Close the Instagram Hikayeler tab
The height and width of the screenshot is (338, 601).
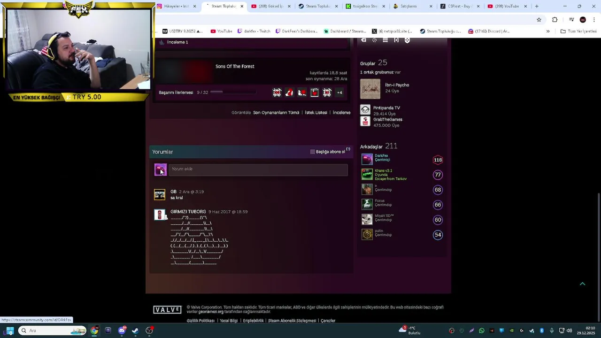click(194, 6)
